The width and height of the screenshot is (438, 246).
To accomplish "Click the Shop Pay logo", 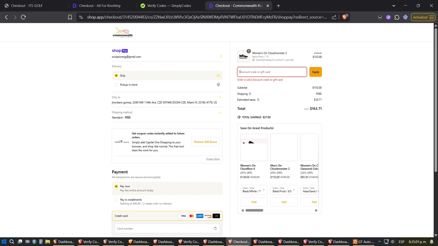I will point(120,51).
